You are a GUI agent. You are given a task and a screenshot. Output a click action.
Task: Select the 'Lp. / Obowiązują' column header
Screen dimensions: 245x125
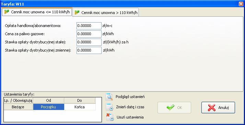[18, 101]
